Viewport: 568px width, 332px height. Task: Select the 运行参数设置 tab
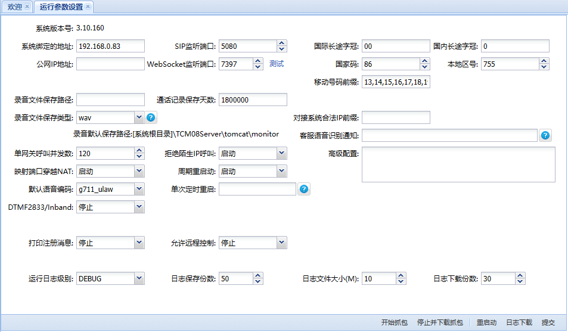(61, 7)
